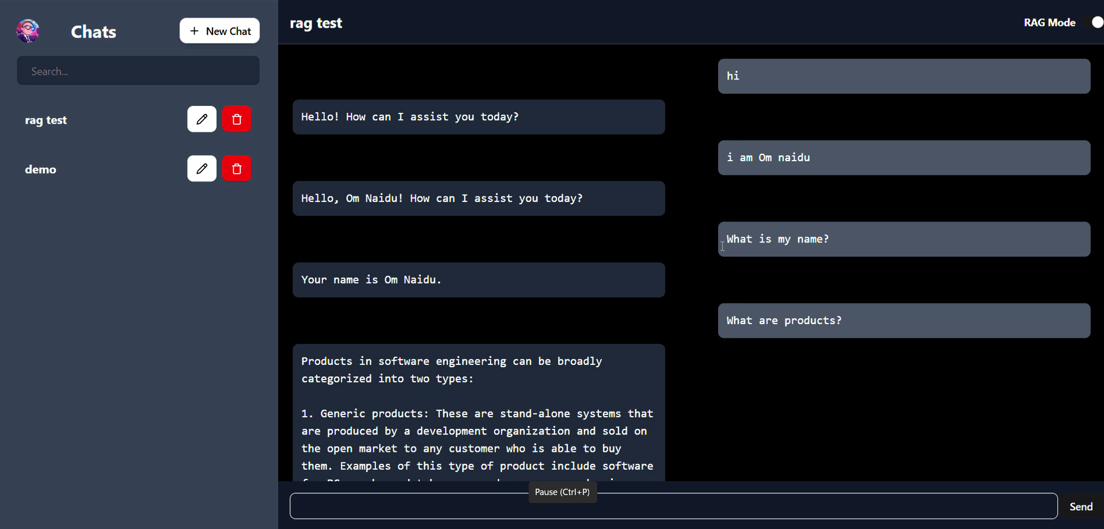Click the user avatar profile picture

click(28, 31)
